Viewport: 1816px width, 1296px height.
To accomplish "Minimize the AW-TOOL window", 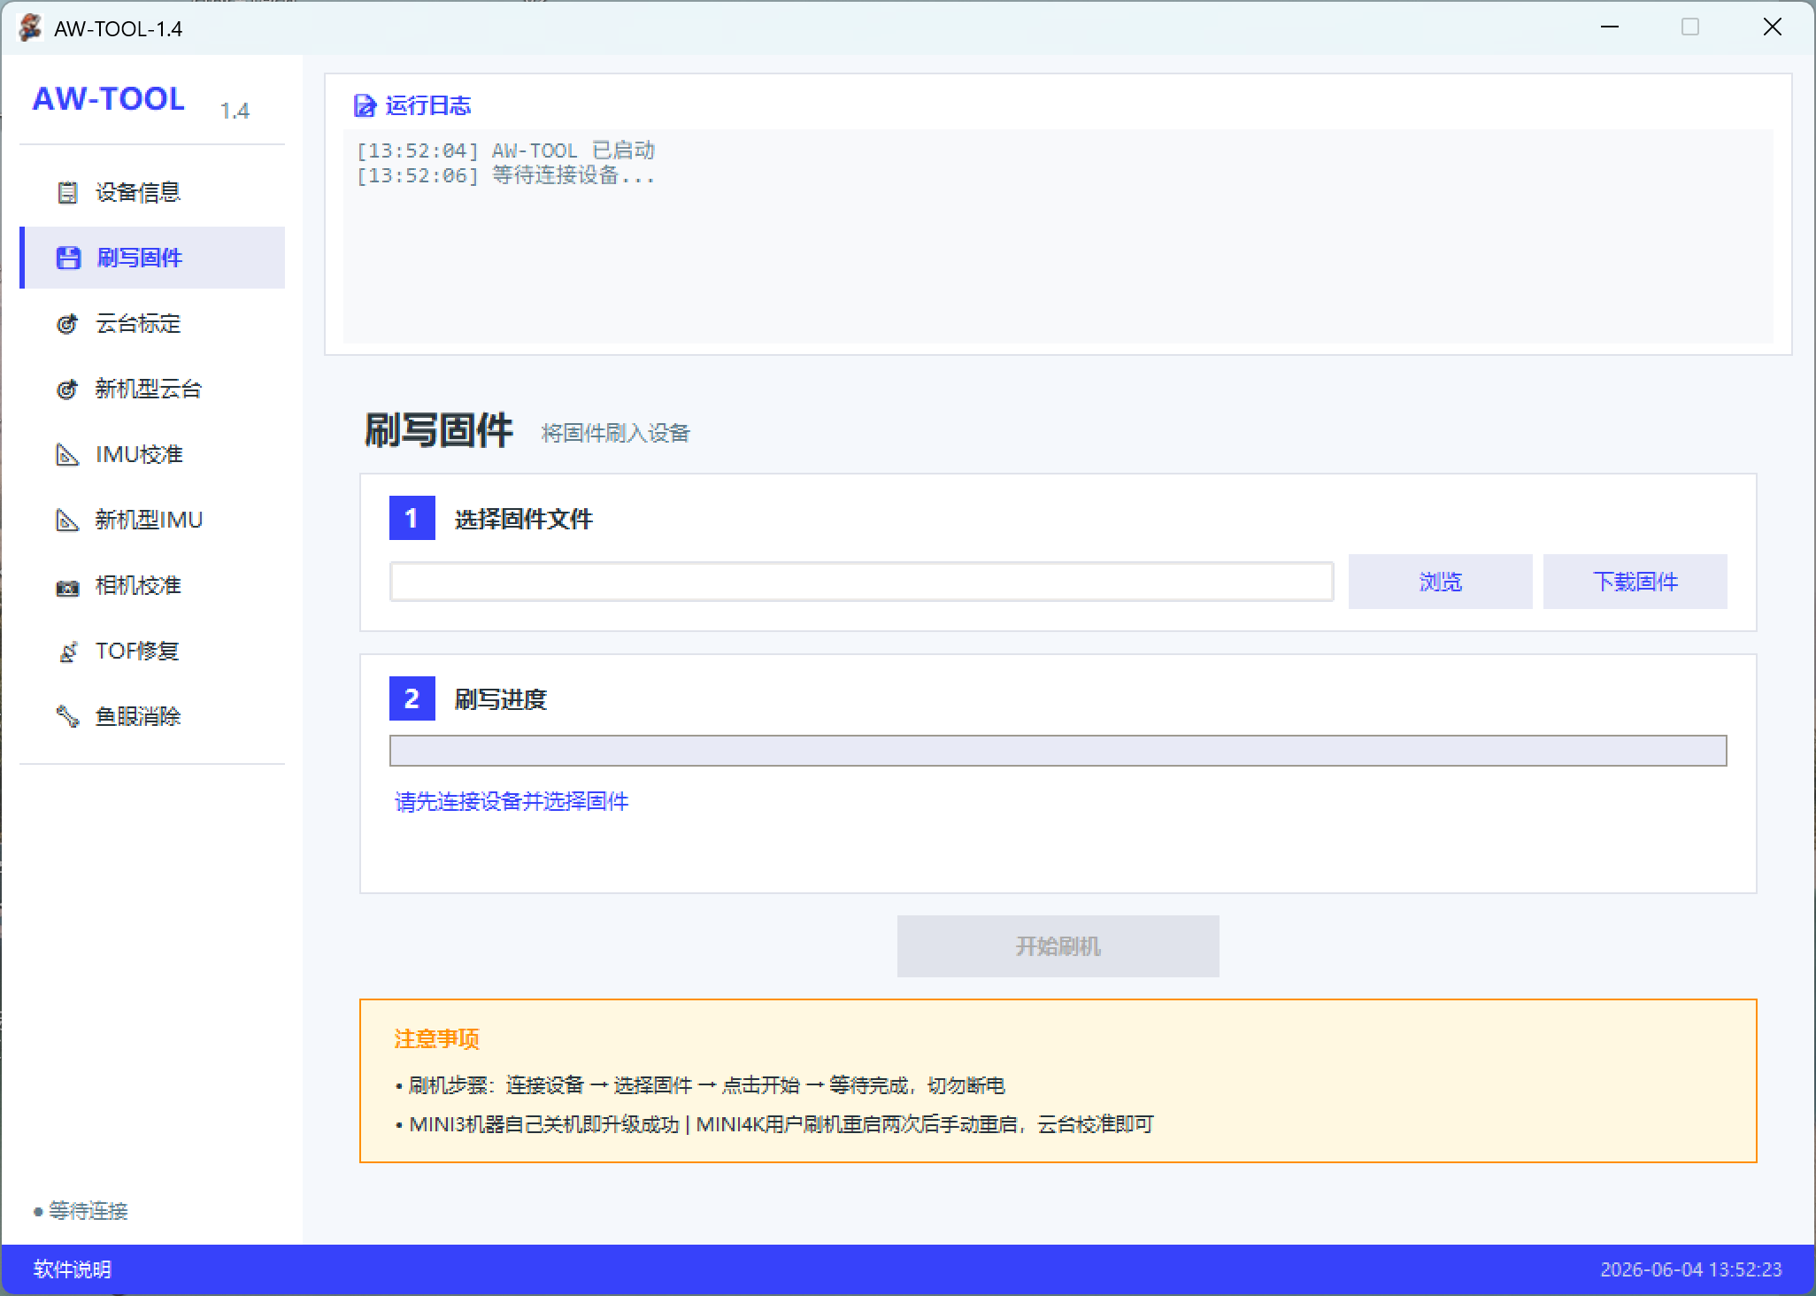I will tap(1610, 27).
